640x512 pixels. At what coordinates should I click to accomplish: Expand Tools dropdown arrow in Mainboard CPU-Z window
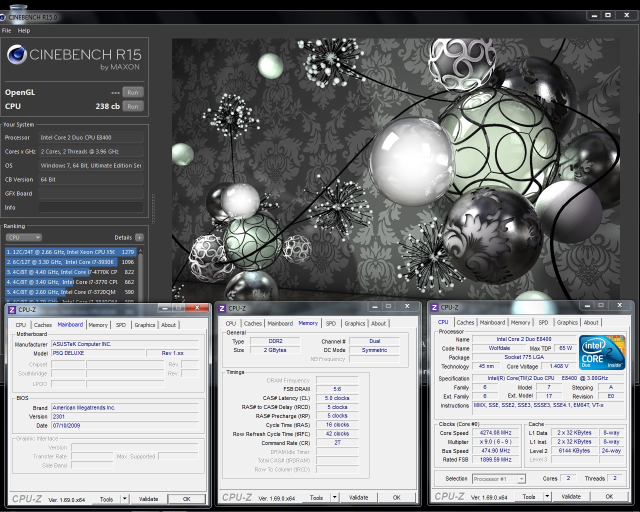tap(125, 499)
